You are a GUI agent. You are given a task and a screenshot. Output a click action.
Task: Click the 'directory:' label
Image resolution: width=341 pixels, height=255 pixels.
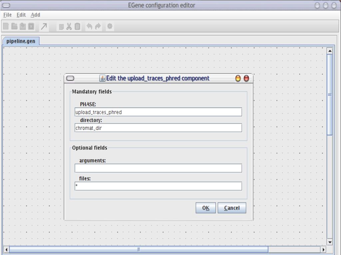[x=91, y=120]
